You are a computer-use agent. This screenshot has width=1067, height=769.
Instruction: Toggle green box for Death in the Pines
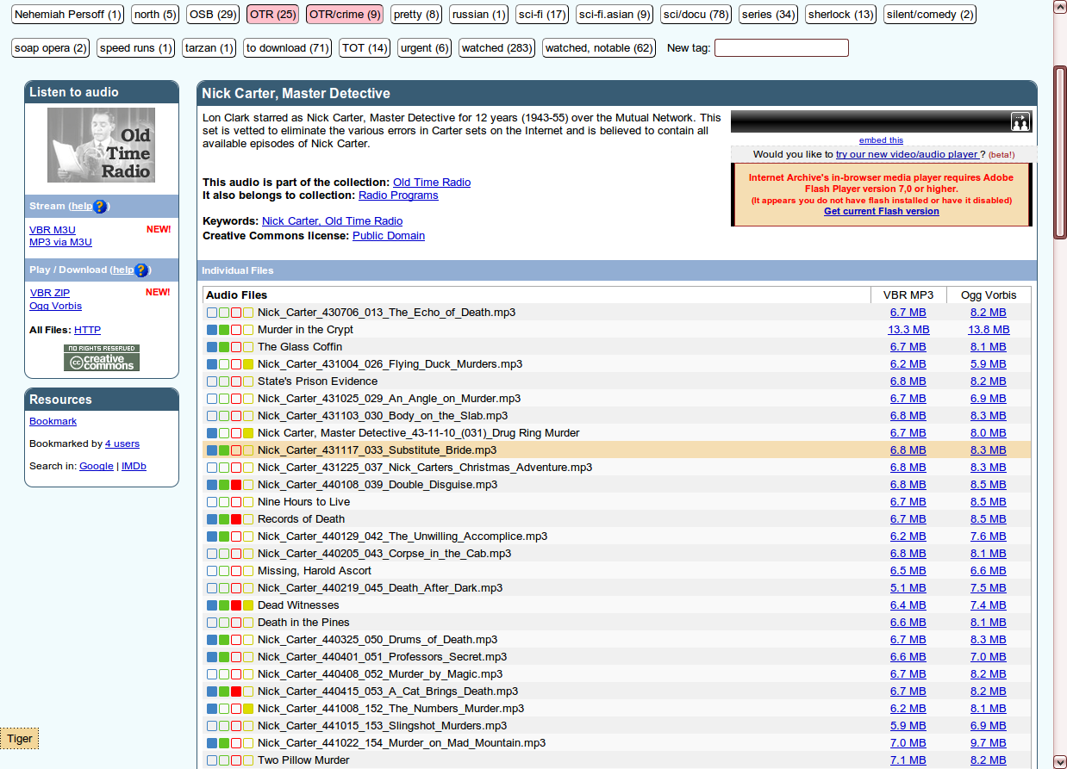point(224,623)
